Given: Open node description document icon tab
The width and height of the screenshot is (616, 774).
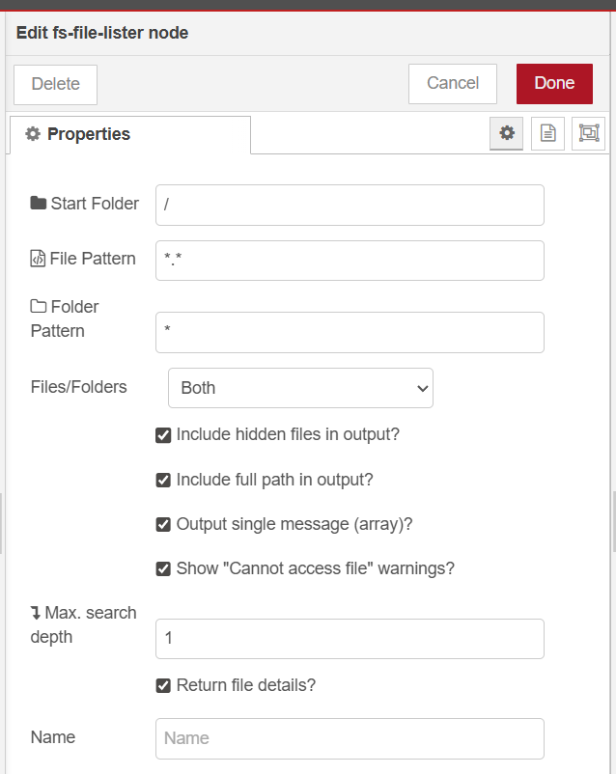Looking at the screenshot, I should tap(547, 134).
